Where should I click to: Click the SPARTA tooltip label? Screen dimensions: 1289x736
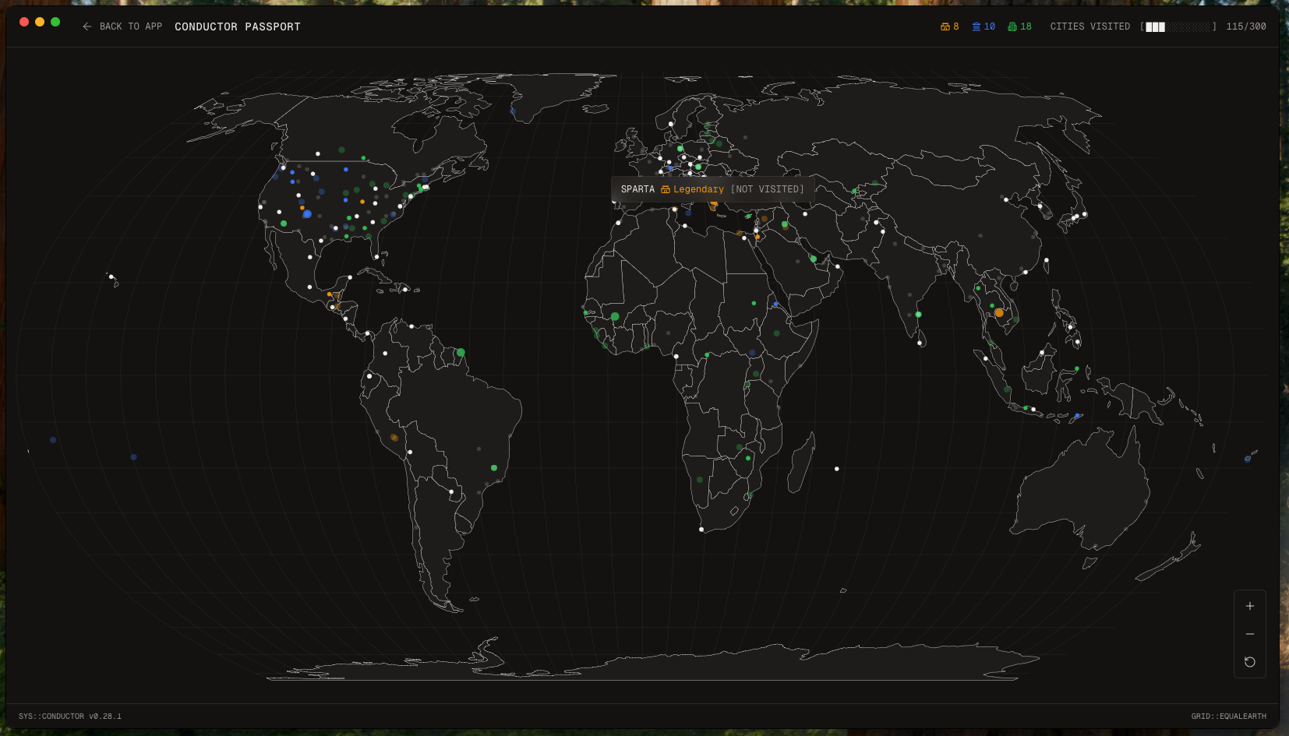tap(637, 189)
